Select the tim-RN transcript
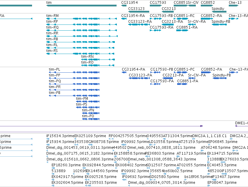Image resolution: width=248 pixels, height=187 pixels. coord(98,60)
